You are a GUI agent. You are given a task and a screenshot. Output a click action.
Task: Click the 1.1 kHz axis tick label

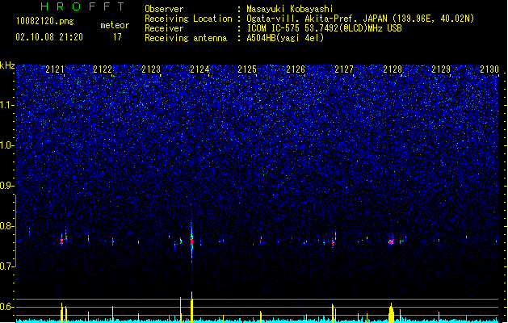pyautogui.click(x=7, y=105)
